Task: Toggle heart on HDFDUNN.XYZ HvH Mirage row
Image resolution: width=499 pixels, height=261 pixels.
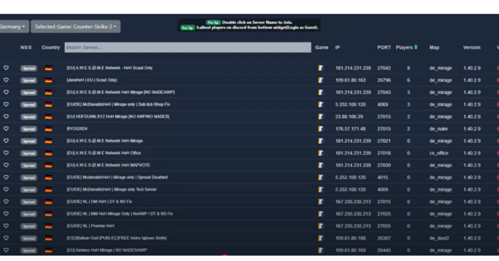Action: [6, 116]
